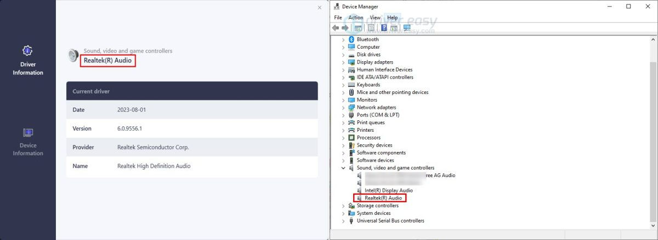The width and height of the screenshot is (658, 240).
Task: Open the View menu
Action: pyautogui.click(x=375, y=17)
